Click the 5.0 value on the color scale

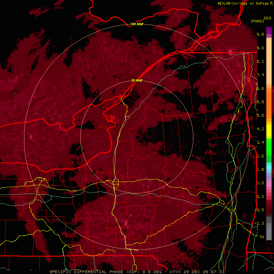pos(260,115)
